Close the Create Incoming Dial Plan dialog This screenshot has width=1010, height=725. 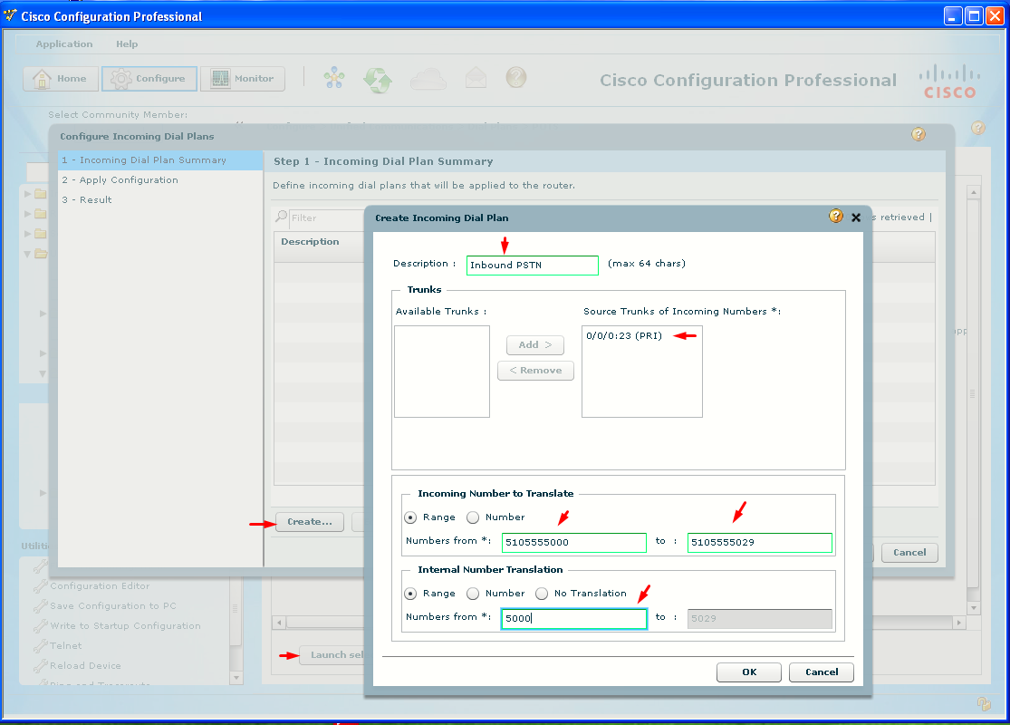click(856, 217)
